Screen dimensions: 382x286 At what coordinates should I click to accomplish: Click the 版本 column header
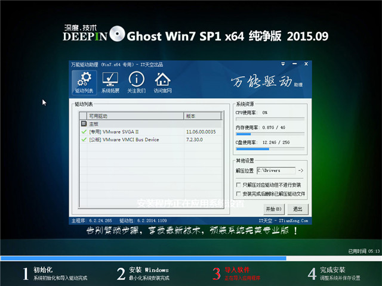(x=202, y=116)
